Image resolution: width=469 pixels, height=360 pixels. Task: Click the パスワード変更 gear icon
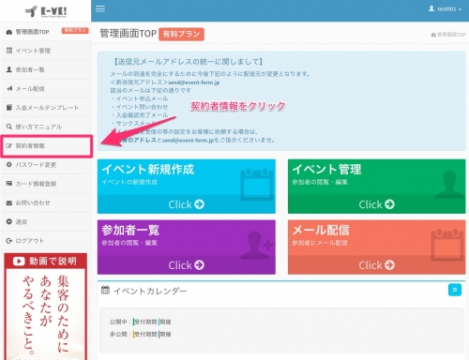pos(9,165)
